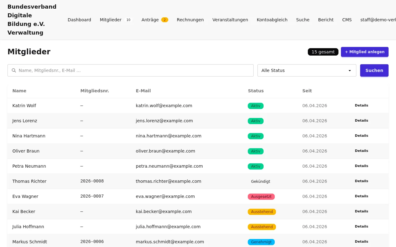The height and width of the screenshot is (247, 396).
Task: Click Oliver Braun's Aktiv status badge
Action: pyautogui.click(x=256, y=151)
